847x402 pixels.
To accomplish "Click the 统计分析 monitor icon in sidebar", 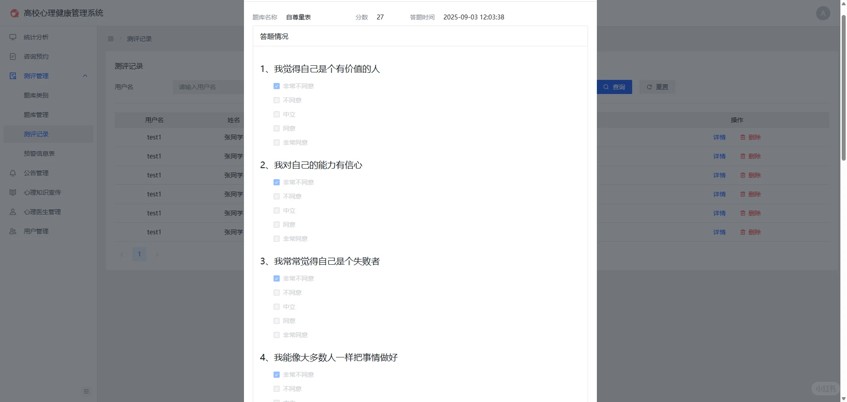I will pos(13,37).
